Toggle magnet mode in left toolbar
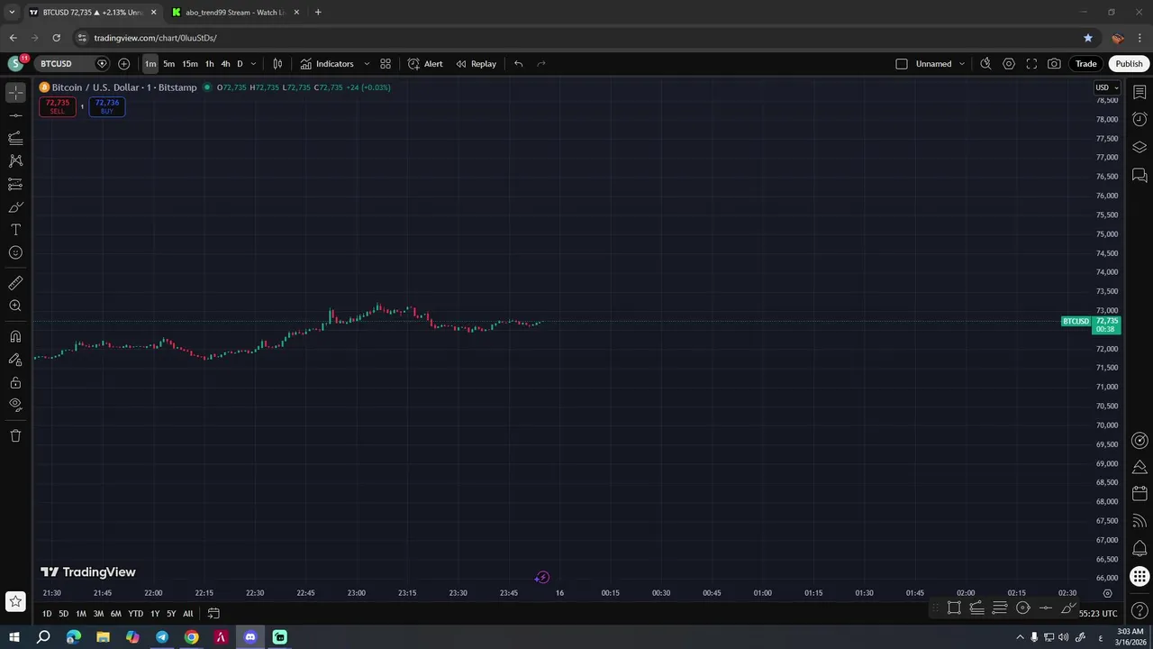 point(15,336)
